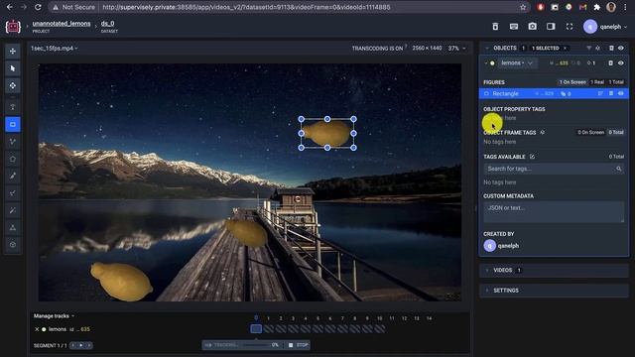Select the arrow pointer tool

click(x=13, y=68)
